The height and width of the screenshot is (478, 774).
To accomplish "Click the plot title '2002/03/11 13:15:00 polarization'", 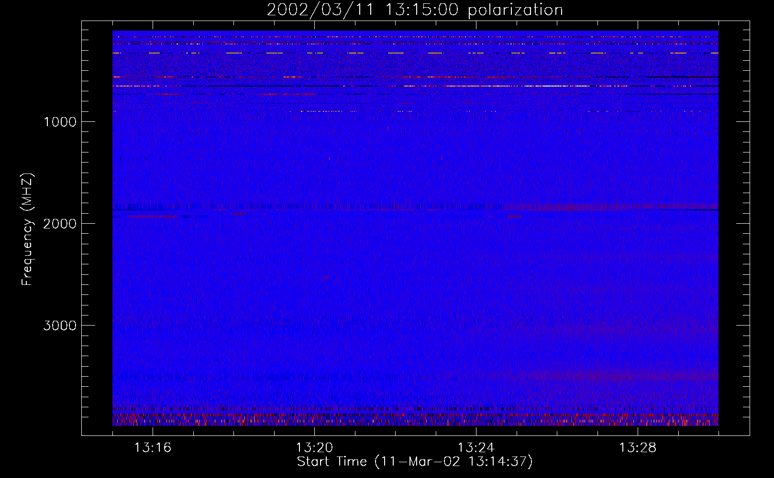I will (x=415, y=10).
